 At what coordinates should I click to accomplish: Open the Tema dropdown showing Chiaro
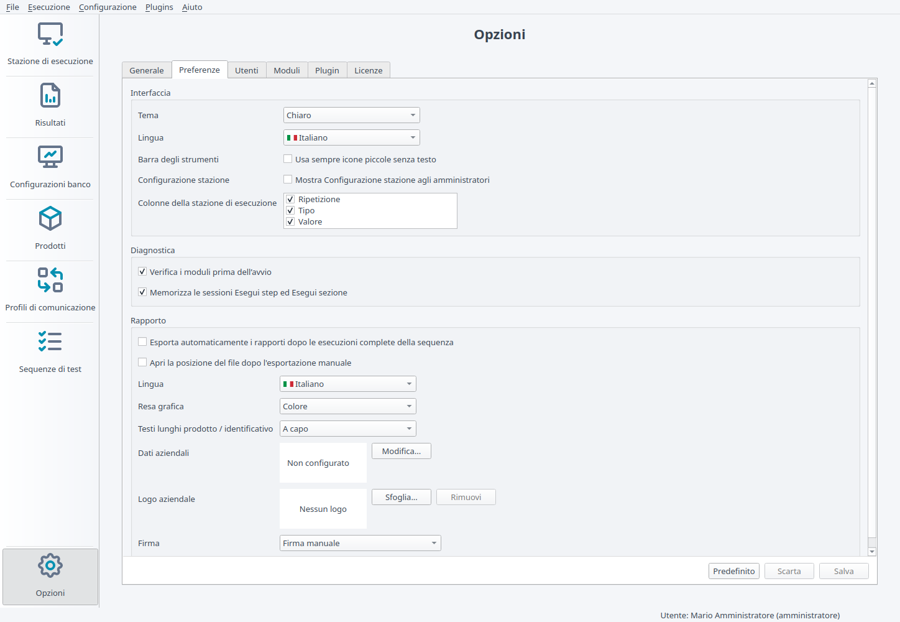tap(352, 115)
